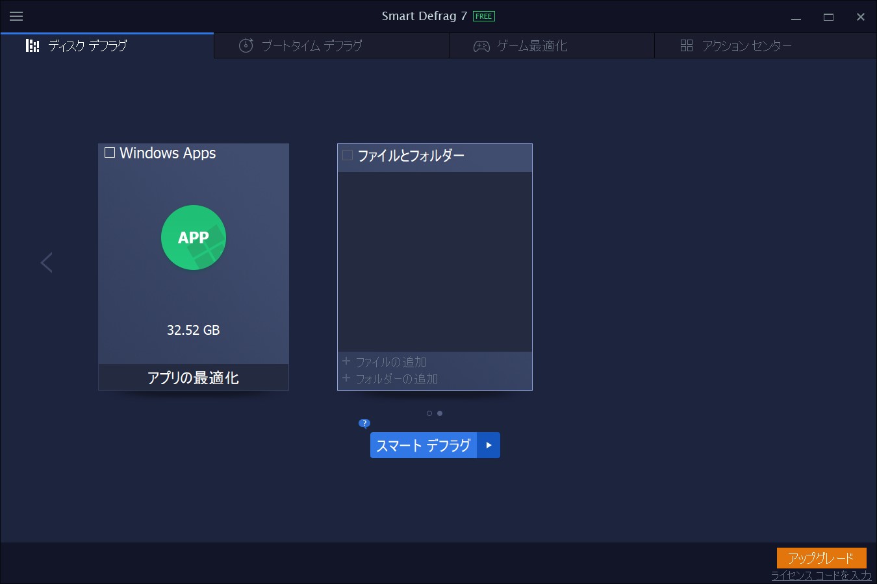Open the hamburger main menu

16,16
